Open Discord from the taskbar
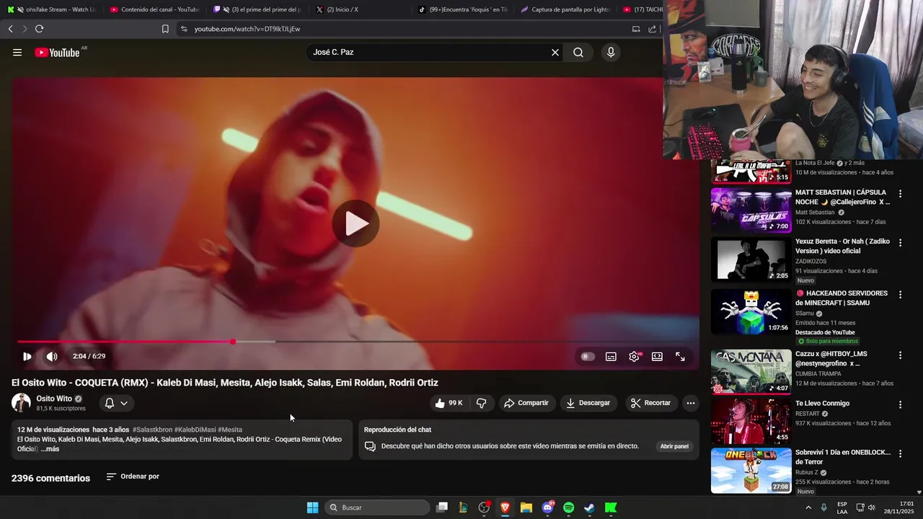 [547, 507]
